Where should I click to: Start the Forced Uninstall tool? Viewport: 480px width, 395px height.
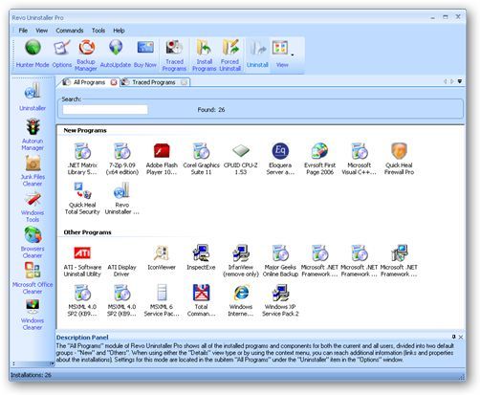tap(229, 55)
